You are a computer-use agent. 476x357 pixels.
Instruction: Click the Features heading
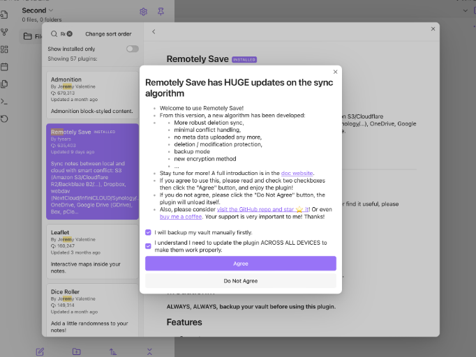[184, 322]
